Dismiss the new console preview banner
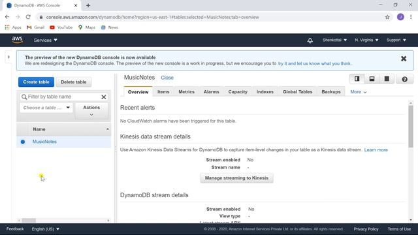This screenshot has width=418, height=235. 404,59
